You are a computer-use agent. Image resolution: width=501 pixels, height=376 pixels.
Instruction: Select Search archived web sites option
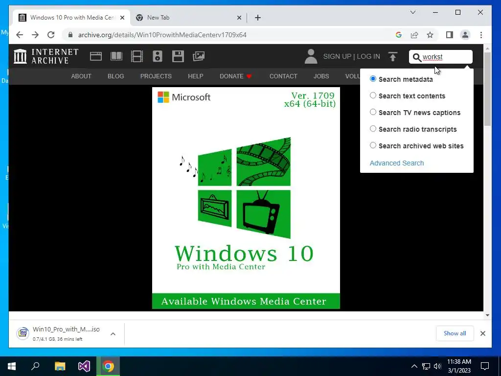pos(373,145)
